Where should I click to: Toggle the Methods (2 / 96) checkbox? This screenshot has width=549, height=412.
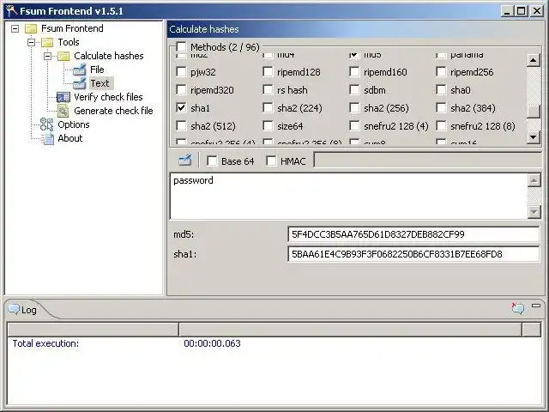coord(181,46)
